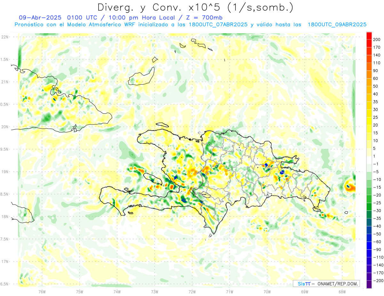Click the '70W' longitude label

pyautogui.click(x=267, y=292)
